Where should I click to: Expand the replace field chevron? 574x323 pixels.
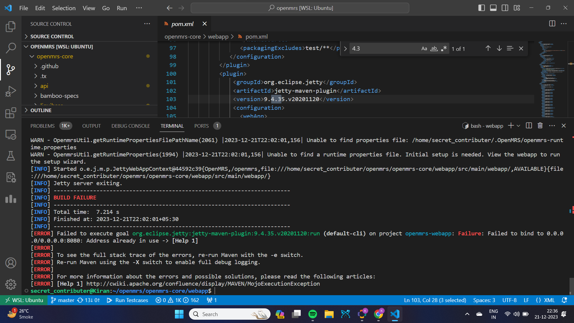[345, 48]
